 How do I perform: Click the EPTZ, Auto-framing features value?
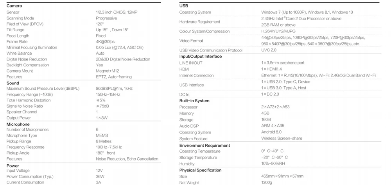[x=114, y=77]
